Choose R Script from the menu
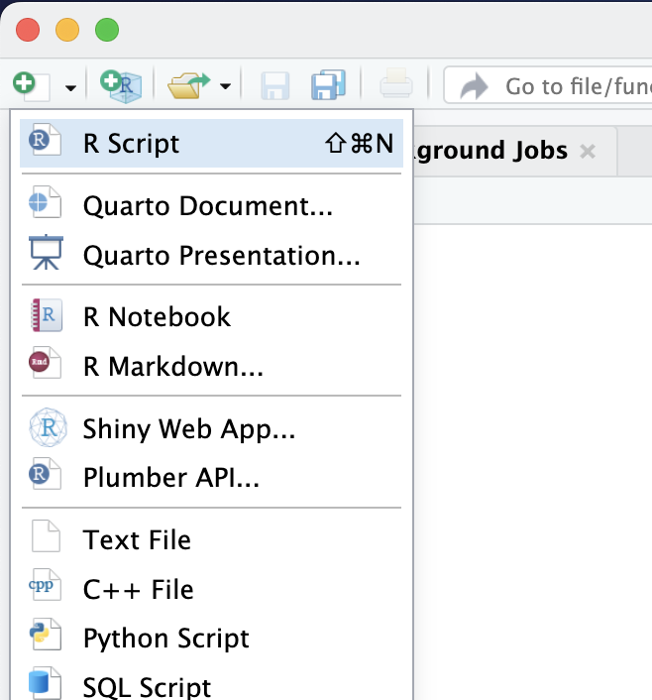 (x=211, y=144)
